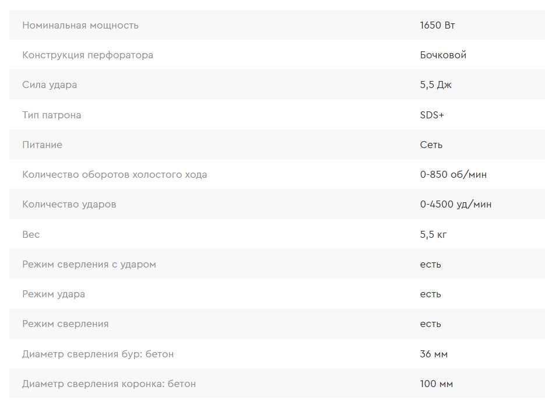Click the "Количество ударов" label

pyautogui.click(x=69, y=204)
